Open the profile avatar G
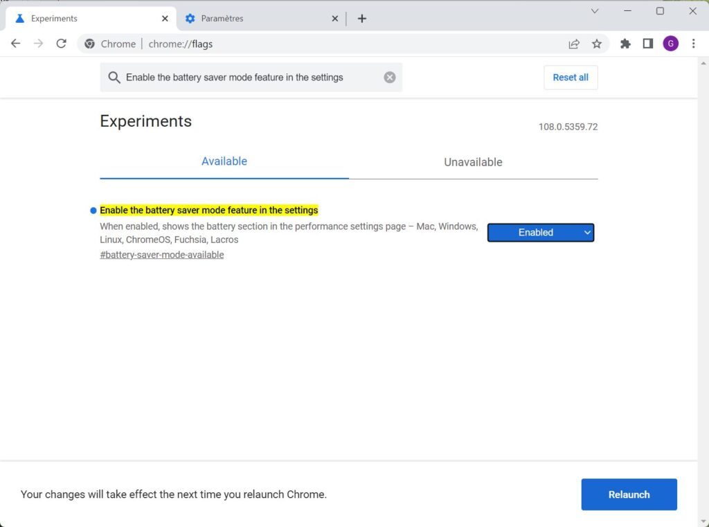The width and height of the screenshot is (709, 527). pyautogui.click(x=670, y=44)
